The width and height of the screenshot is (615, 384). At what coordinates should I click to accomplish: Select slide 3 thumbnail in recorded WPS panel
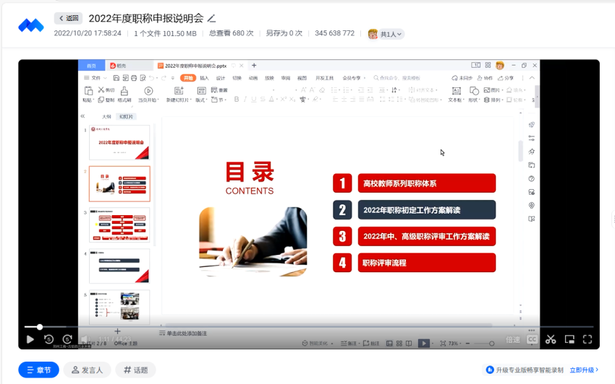(x=119, y=225)
